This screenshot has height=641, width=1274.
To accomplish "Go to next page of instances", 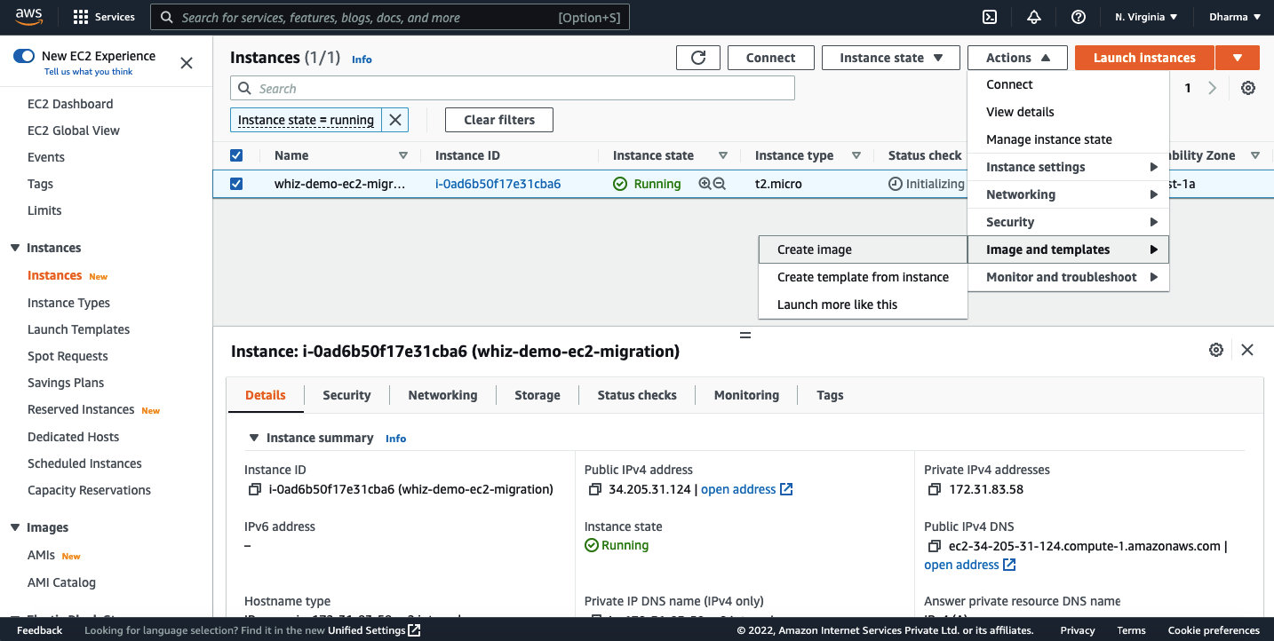I will click(1213, 88).
